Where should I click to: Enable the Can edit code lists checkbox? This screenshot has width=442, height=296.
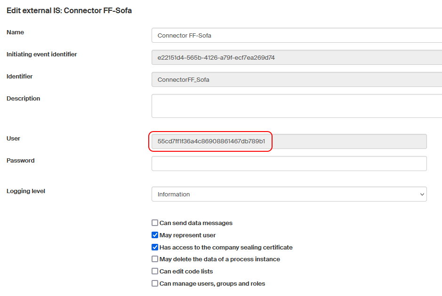tap(155, 271)
